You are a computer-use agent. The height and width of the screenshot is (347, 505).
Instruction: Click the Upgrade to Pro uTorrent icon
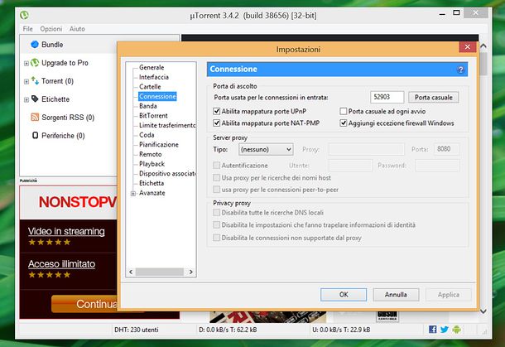click(35, 62)
